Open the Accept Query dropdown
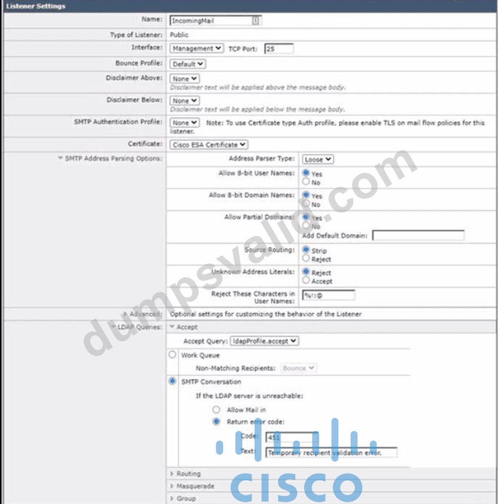498x504 pixels. [x=264, y=341]
